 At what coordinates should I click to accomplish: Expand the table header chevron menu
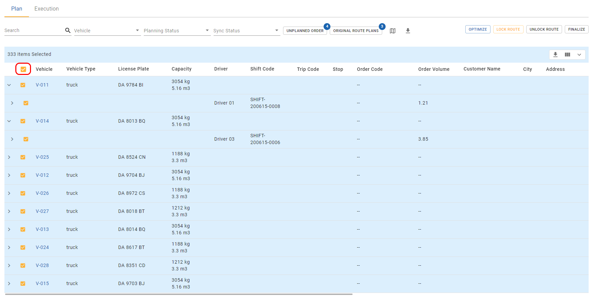pyautogui.click(x=579, y=54)
